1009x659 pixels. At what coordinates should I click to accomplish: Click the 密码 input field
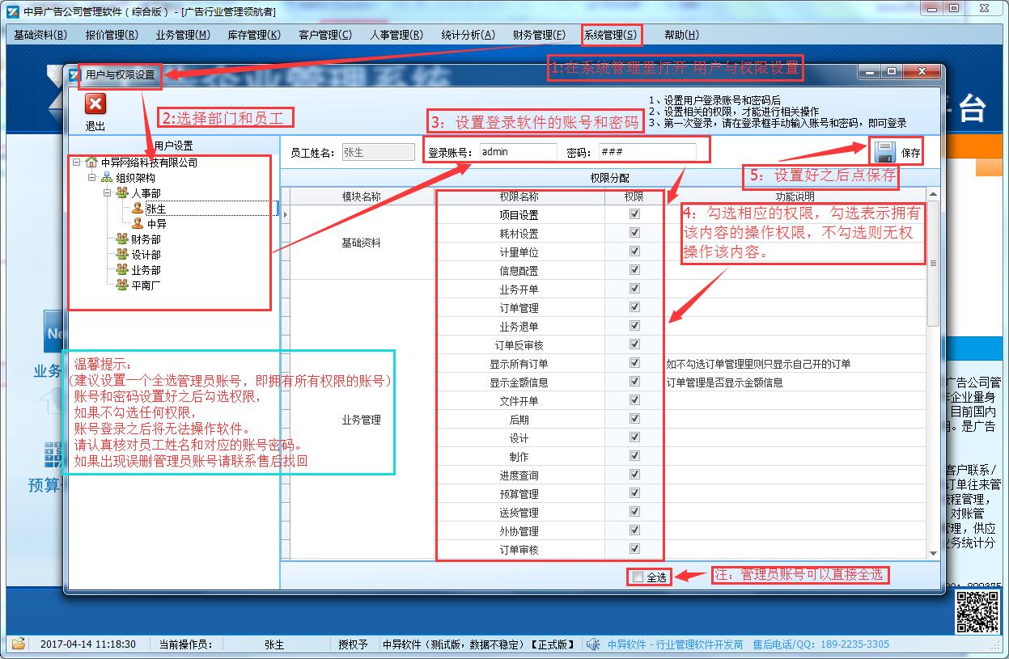[x=647, y=152]
